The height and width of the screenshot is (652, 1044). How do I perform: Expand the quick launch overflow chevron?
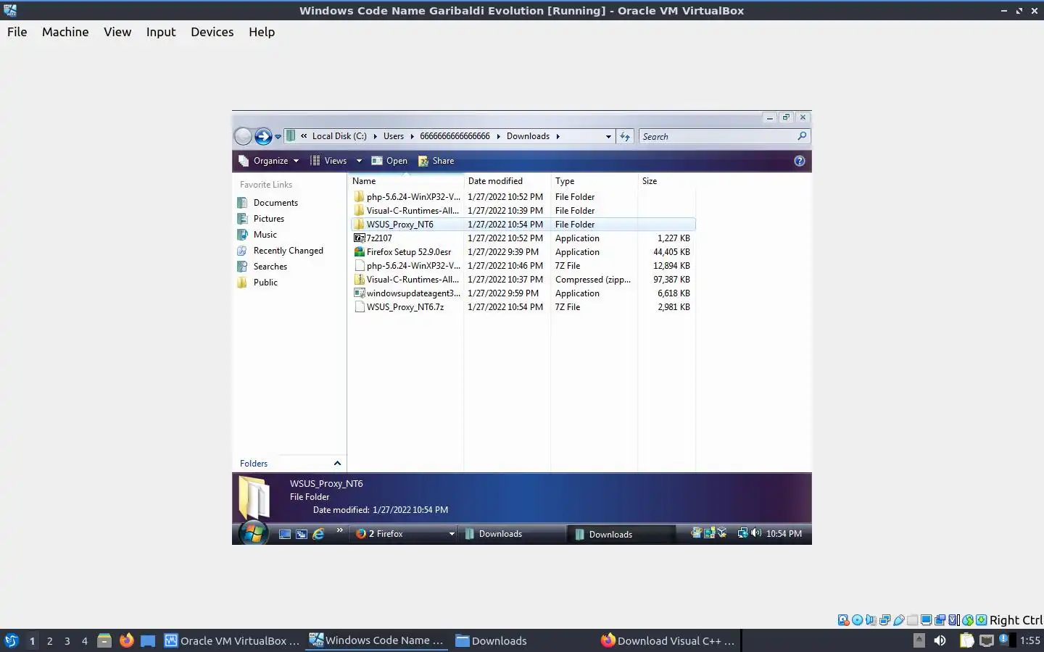(x=339, y=531)
